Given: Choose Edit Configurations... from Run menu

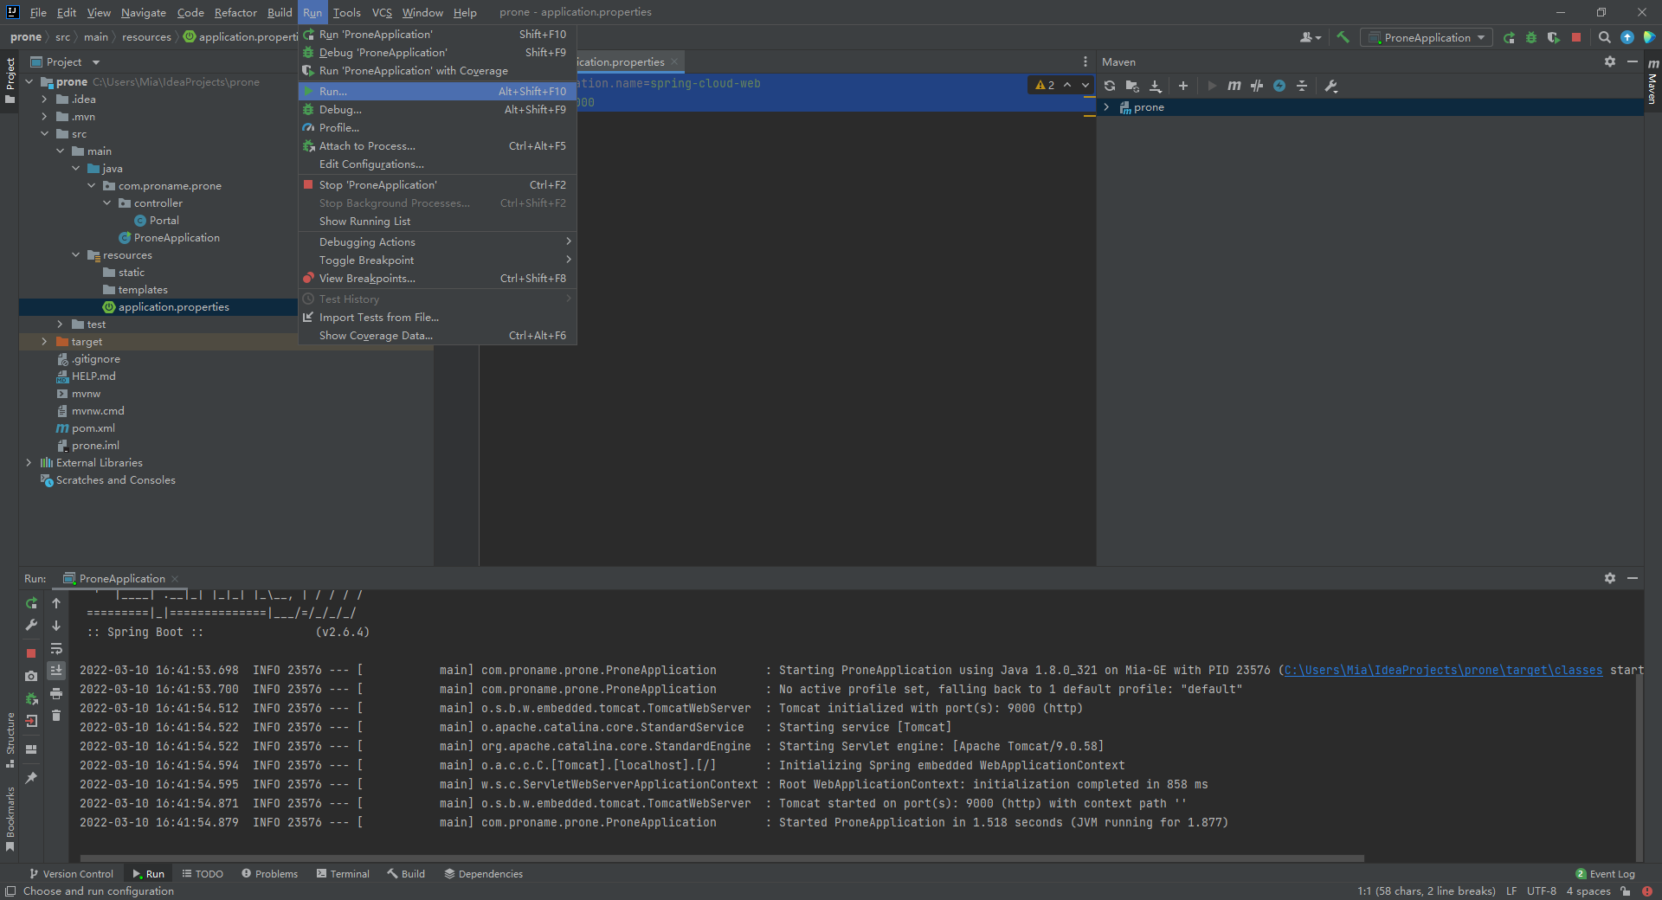Looking at the screenshot, I should (437, 164).
